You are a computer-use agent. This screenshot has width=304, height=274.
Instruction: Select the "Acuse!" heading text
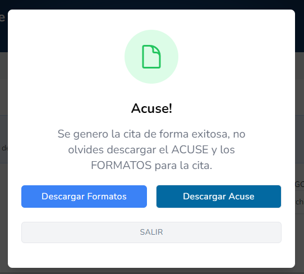(x=151, y=108)
